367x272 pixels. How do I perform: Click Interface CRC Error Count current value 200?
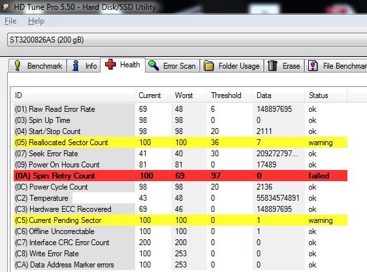coord(145,243)
